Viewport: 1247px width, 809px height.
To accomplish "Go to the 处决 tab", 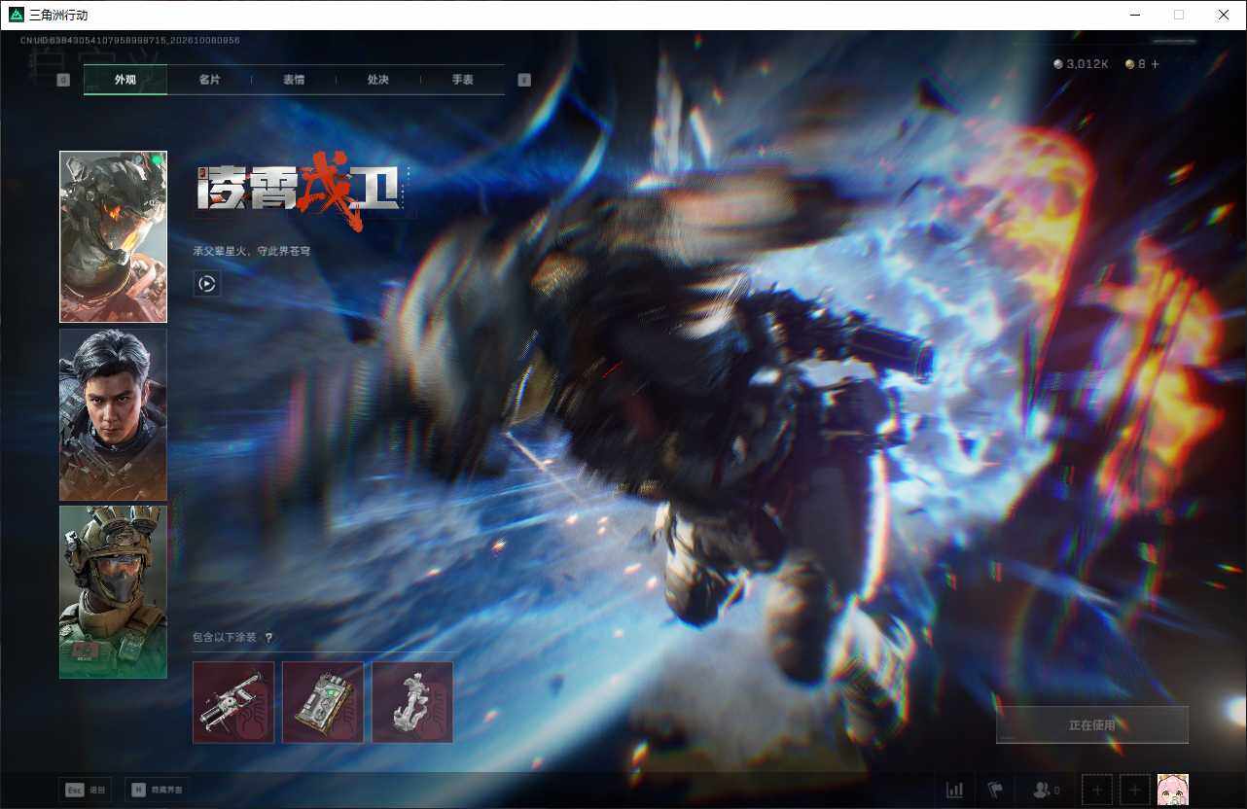I will point(378,80).
